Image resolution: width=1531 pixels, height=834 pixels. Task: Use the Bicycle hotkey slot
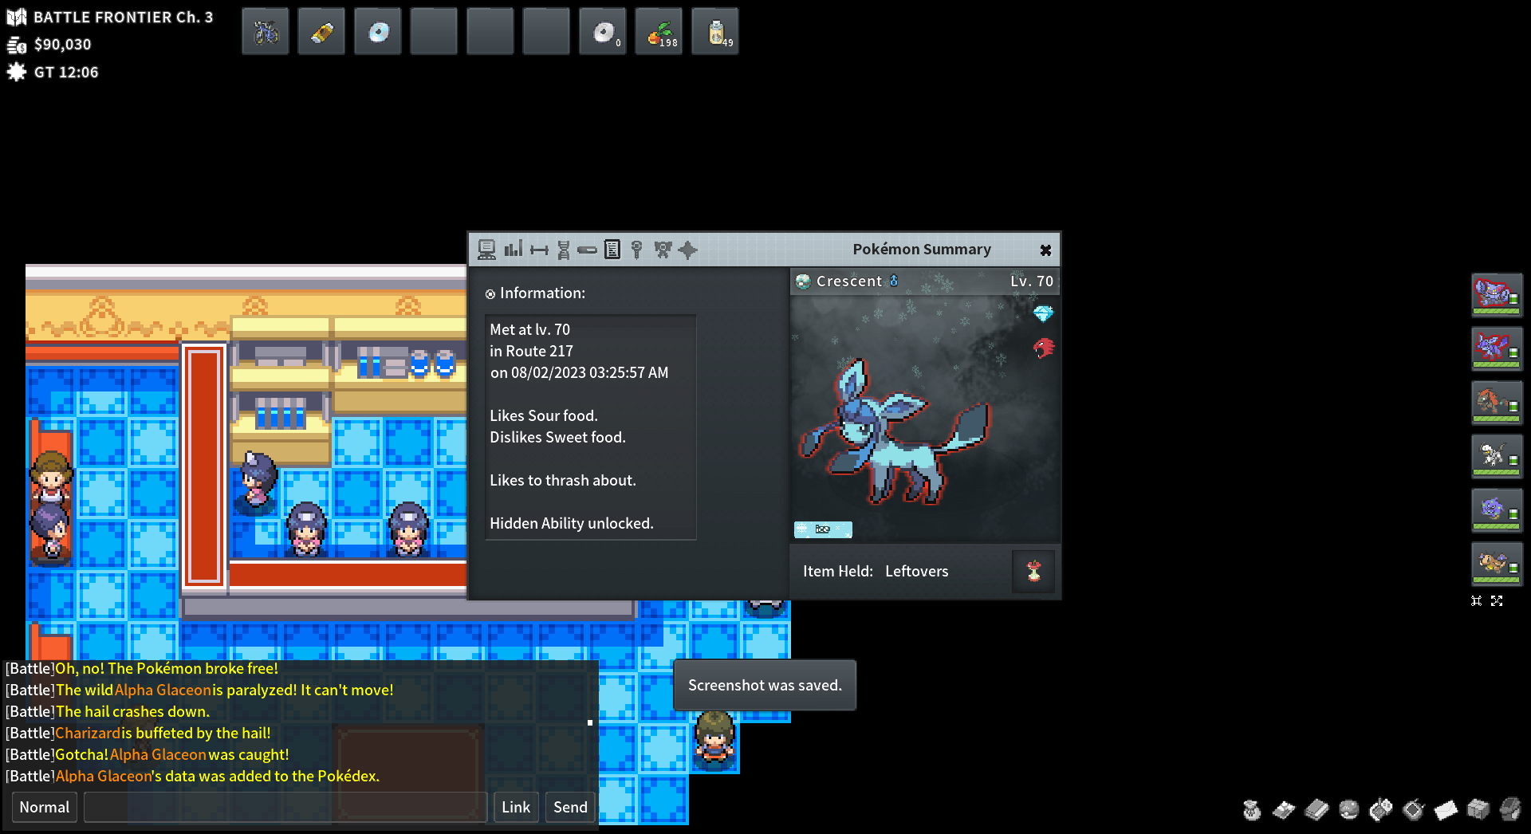point(266,32)
